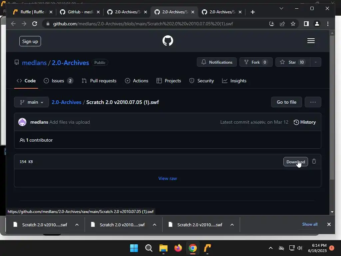Click the browser back arrow
Screen dimensions: 341x256
pos(13,24)
